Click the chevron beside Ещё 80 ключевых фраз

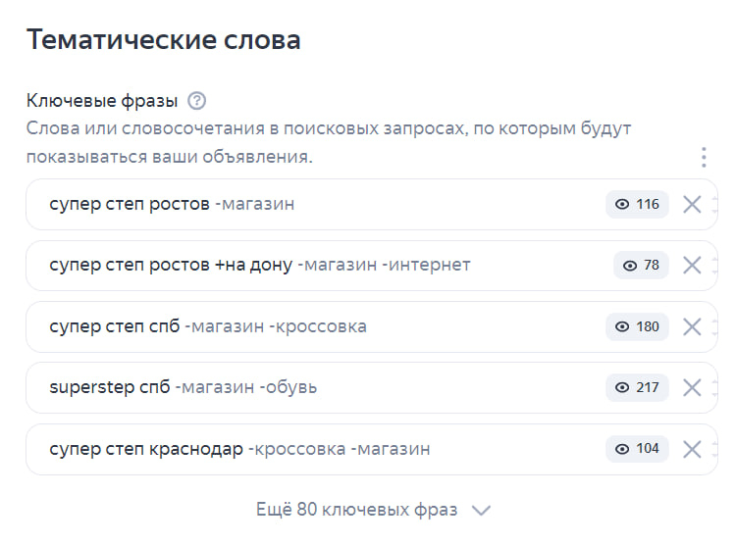pos(481,510)
